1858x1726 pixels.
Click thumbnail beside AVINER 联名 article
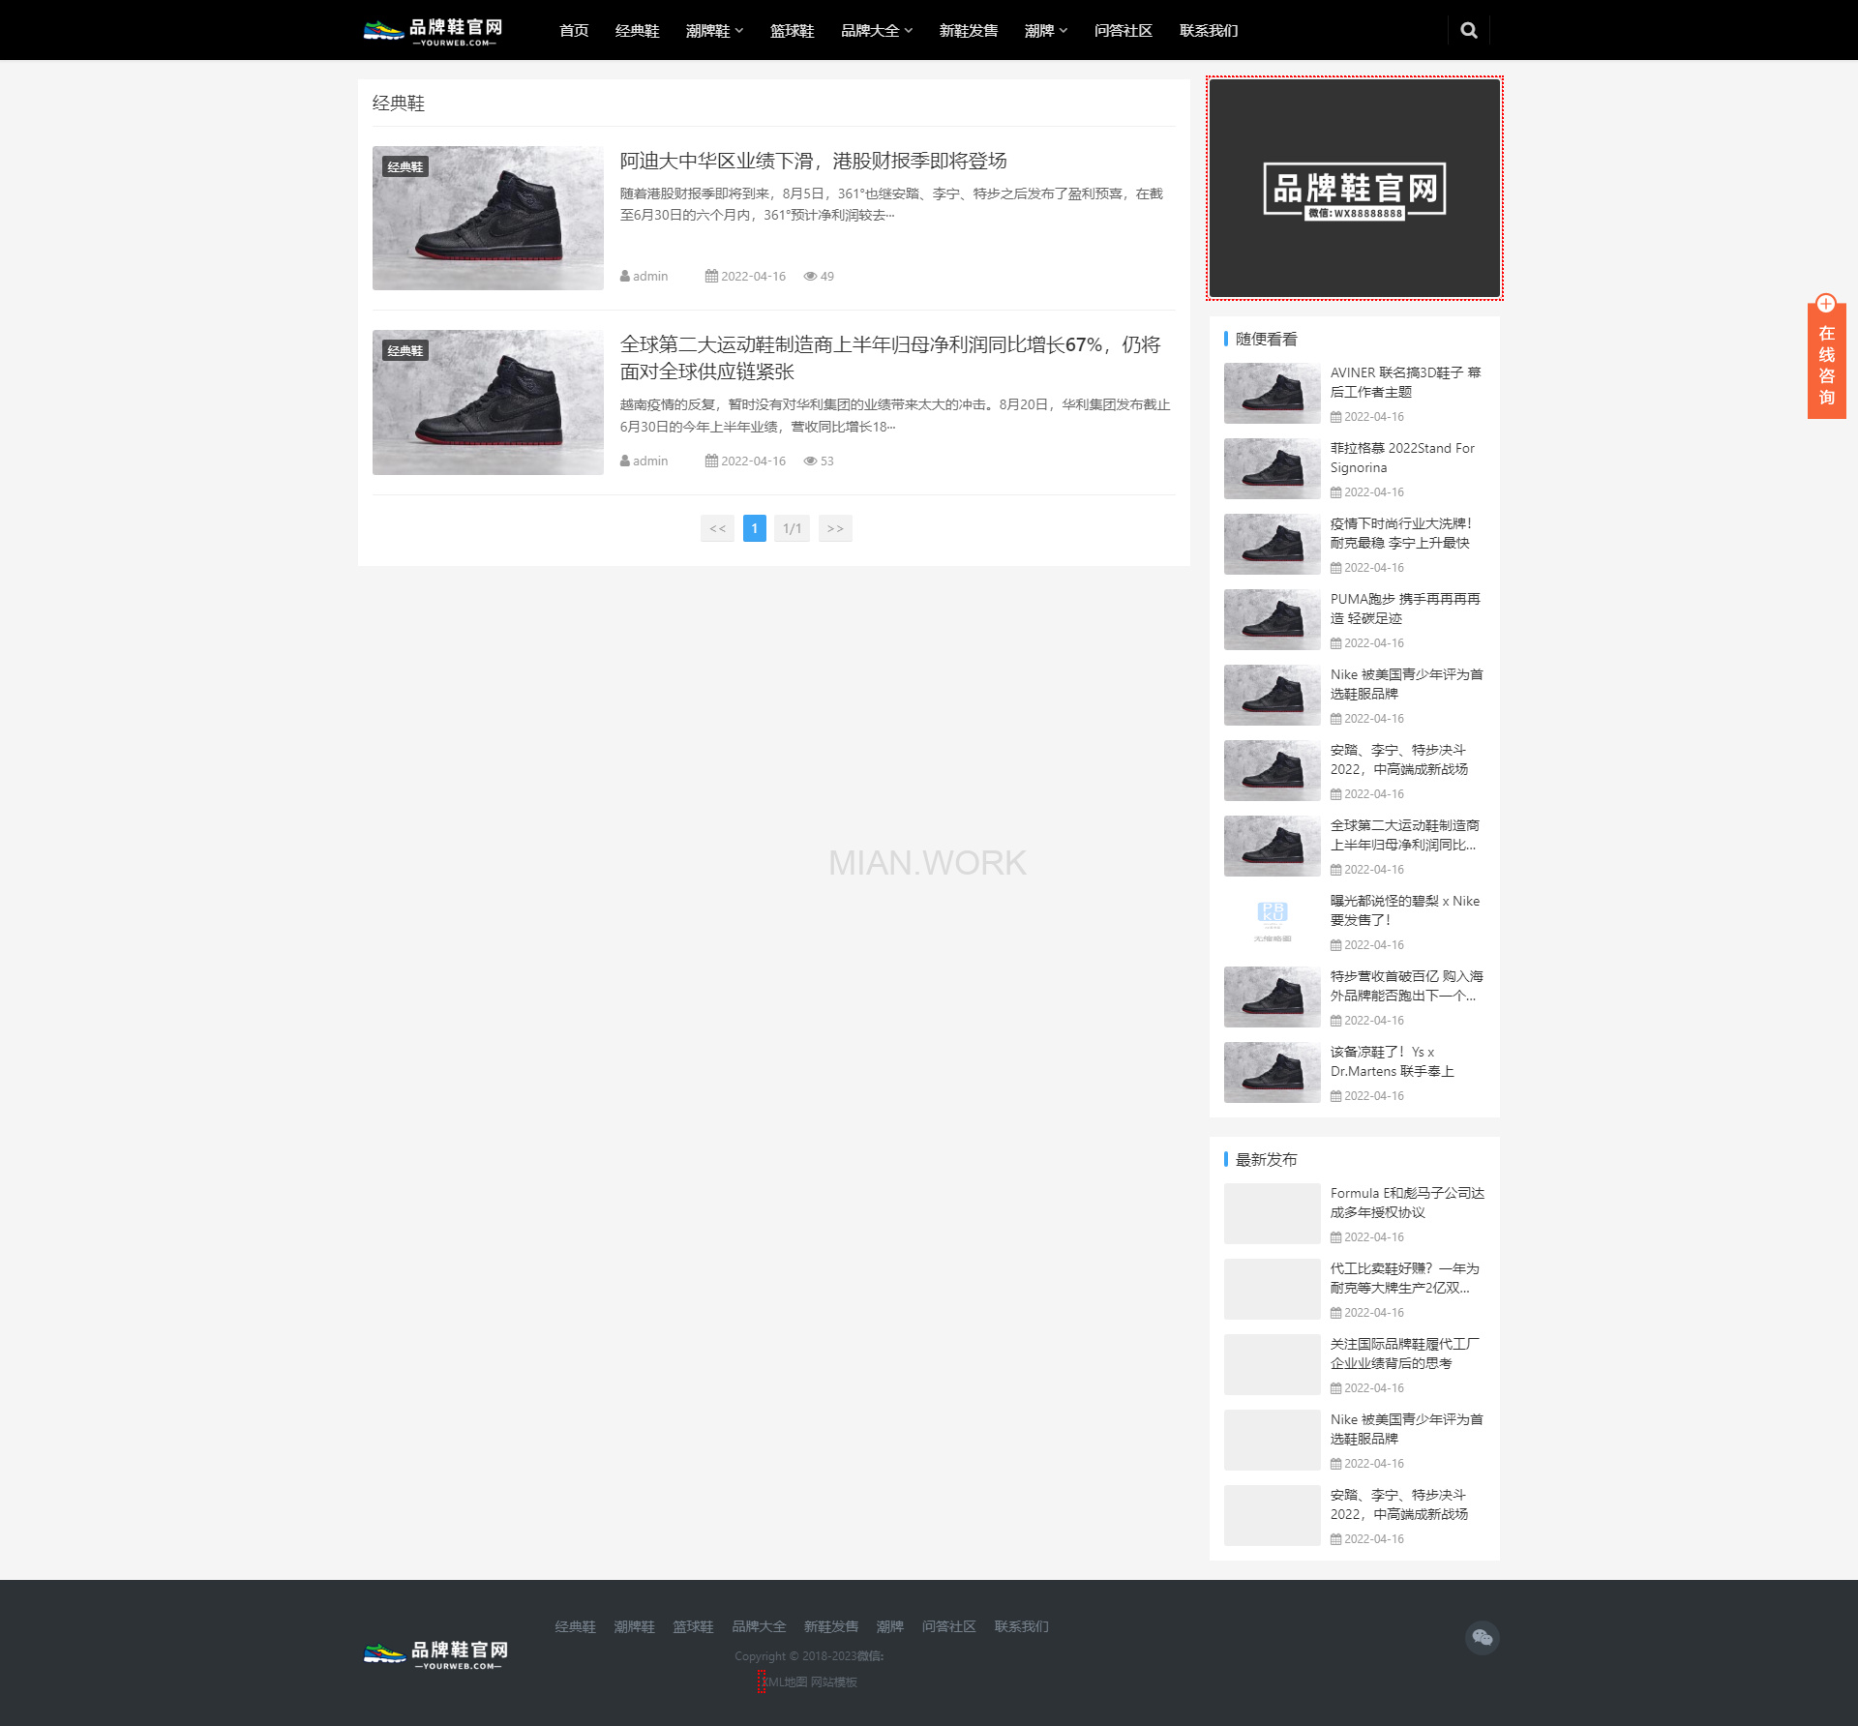(1272, 393)
